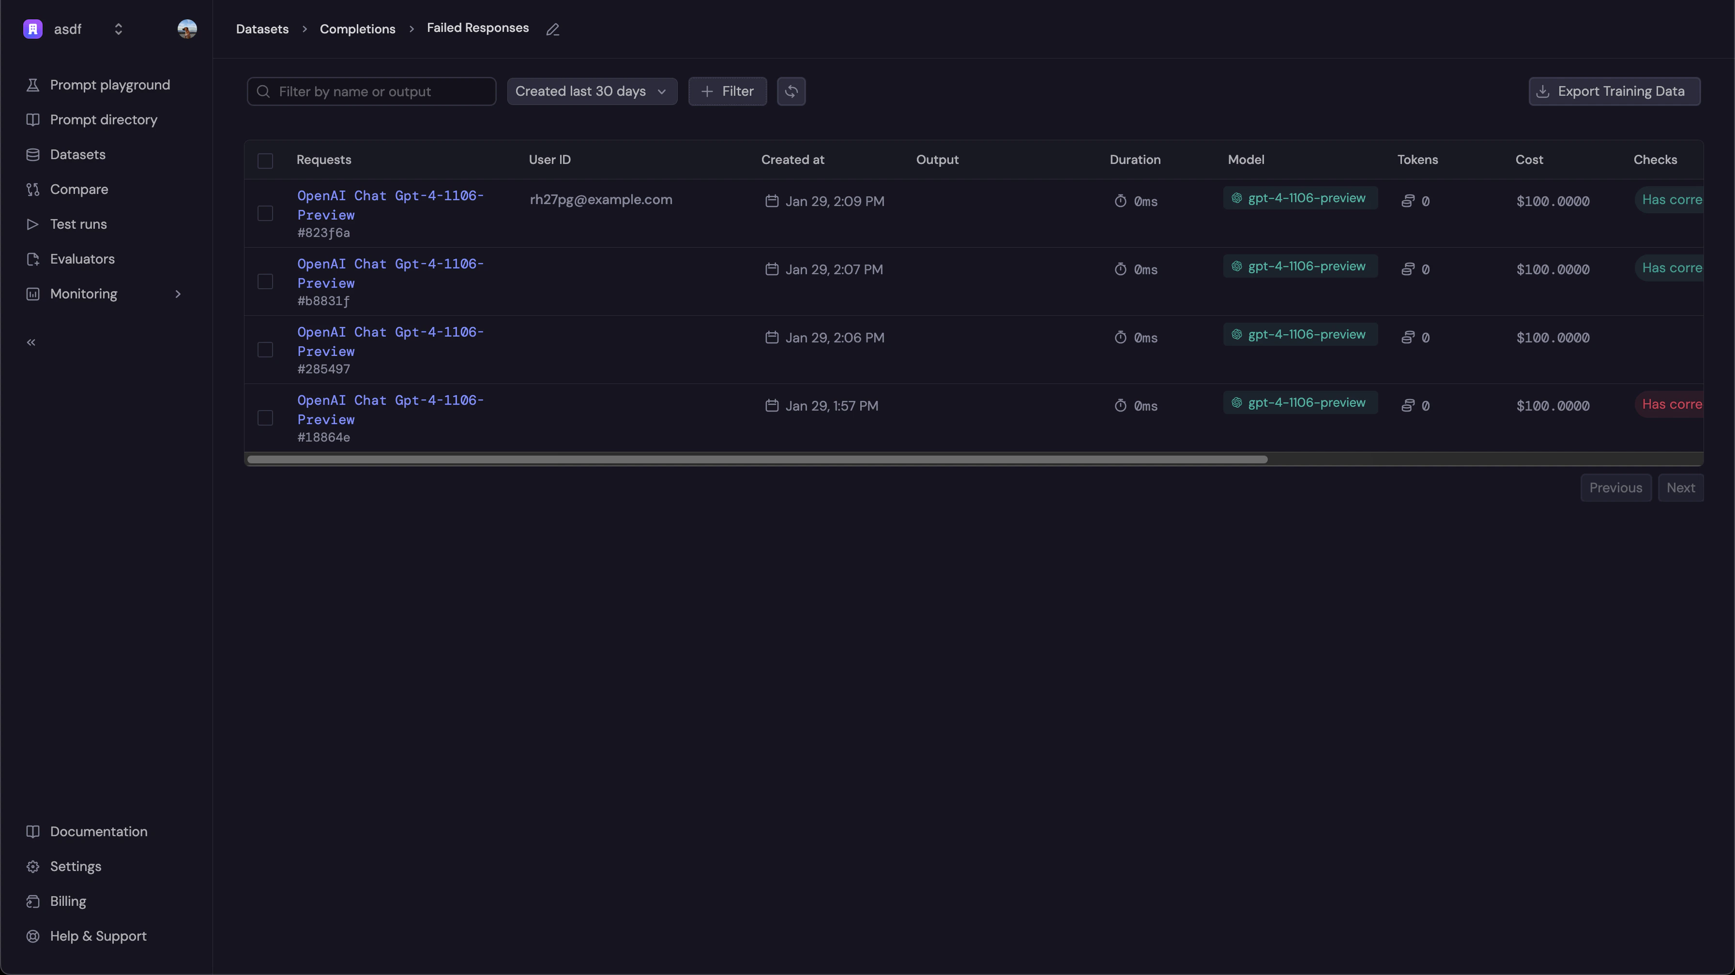Image resolution: width=1735 pixels, height=975 pixels.
Task: Expand the Monitoring submenu chevron
Action: (178, 294)
